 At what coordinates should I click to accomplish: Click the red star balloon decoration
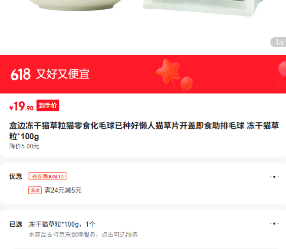[168, 71]
